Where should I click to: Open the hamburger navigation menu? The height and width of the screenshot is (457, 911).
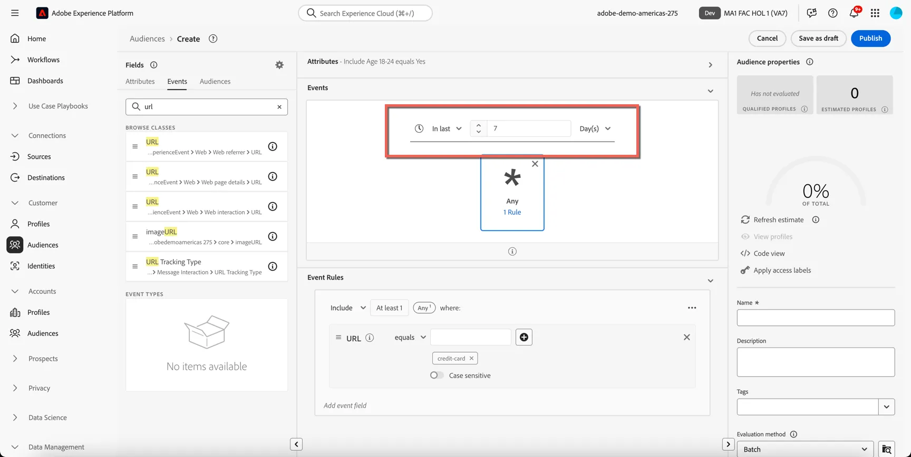click(x=15, y=13)
